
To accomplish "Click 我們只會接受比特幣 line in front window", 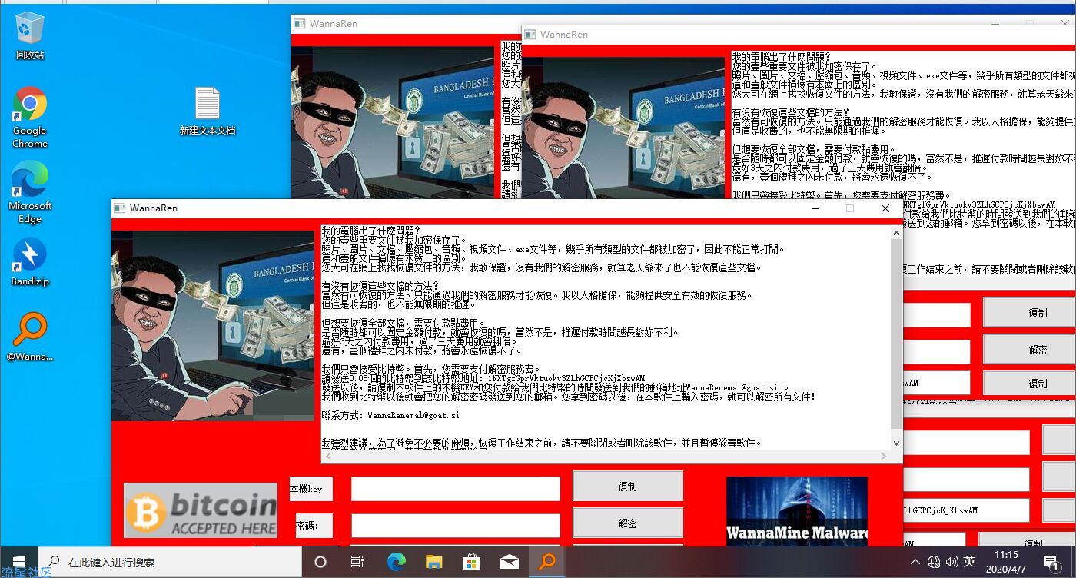I will tap(431, 369).
